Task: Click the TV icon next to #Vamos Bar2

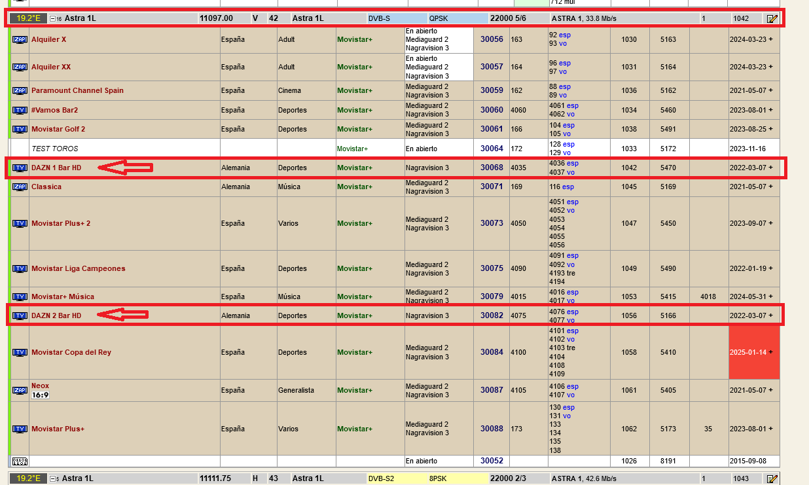Action: (x=20, y=110)
